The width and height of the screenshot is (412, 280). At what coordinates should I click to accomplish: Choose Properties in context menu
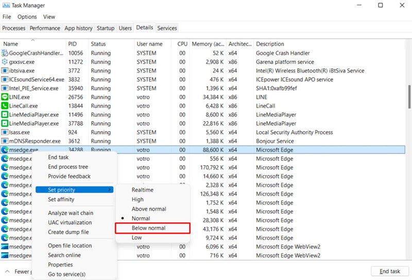coord(60,265)
